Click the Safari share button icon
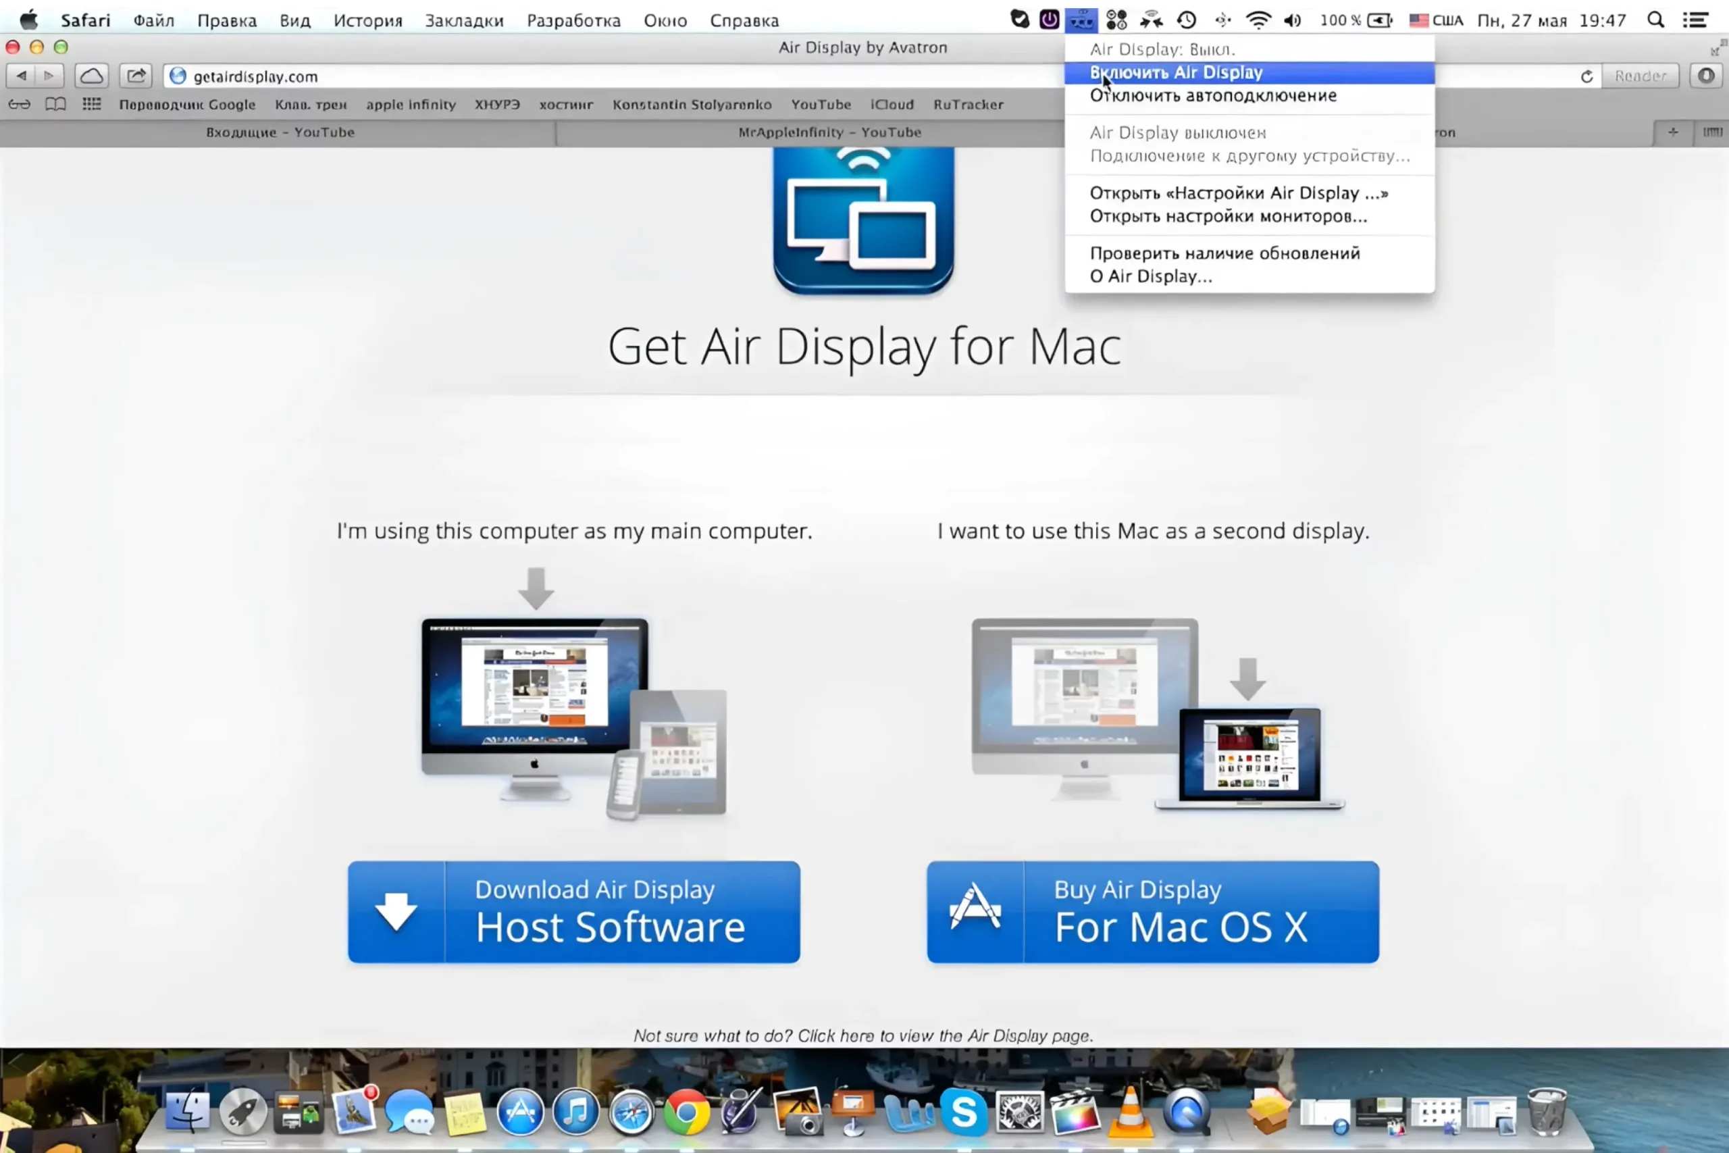The width and height of the screenshot is (1729, 1153). [x=136, y=76]
